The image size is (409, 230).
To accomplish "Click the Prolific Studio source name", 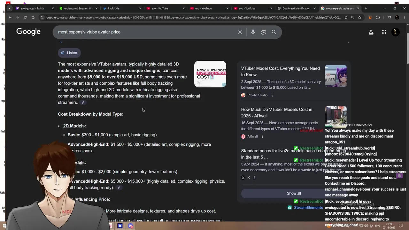I will coord(257,95).
